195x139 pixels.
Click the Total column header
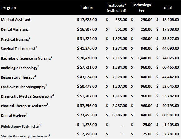coord(167,8)
